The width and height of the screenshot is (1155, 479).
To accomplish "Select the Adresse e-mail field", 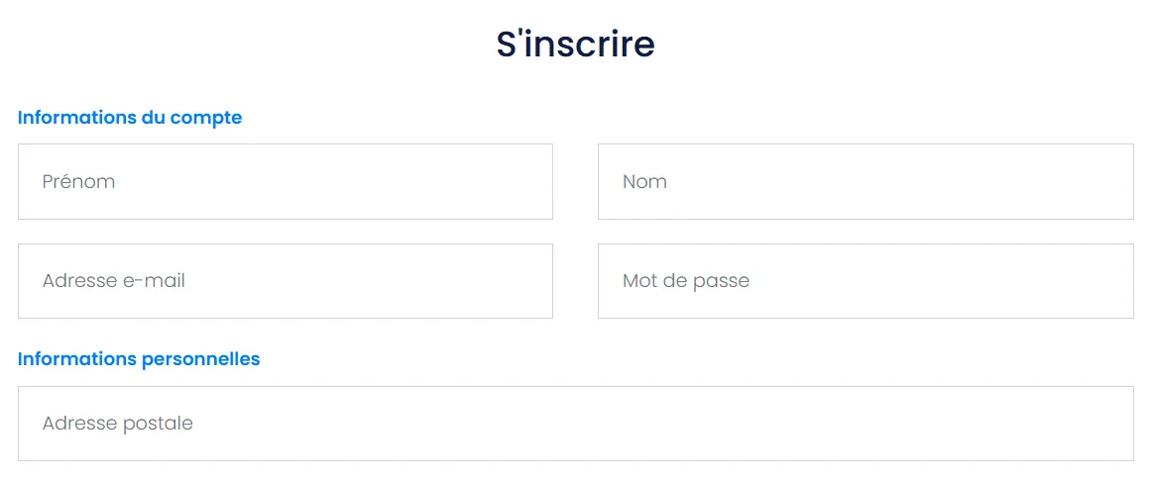I will pos(285,281).
